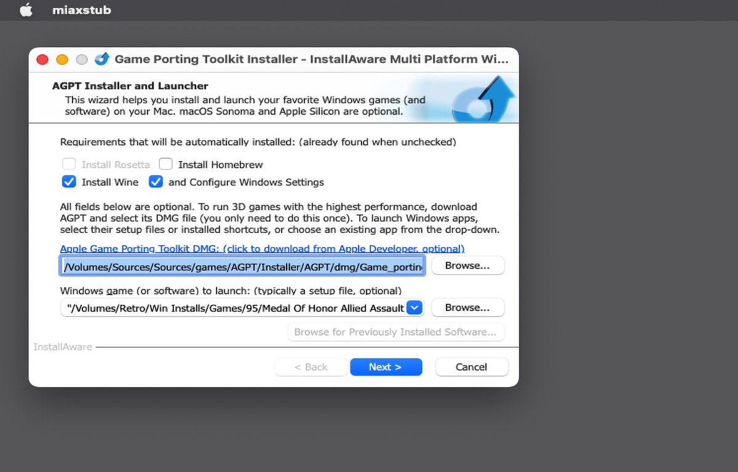
Task: Disable the Configure Windows Settings checkbox
Action: click(156, 182)
